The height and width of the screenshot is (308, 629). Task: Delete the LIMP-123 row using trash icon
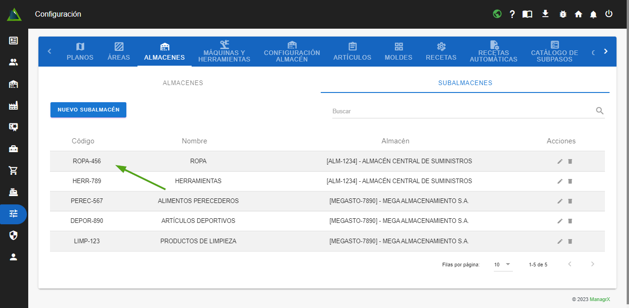[x=570, y=241]
